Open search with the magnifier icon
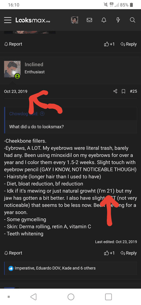 (132, 20)
